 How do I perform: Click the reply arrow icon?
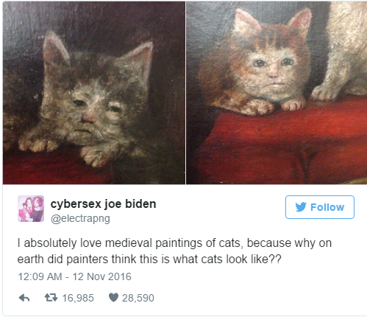(24, 298)
